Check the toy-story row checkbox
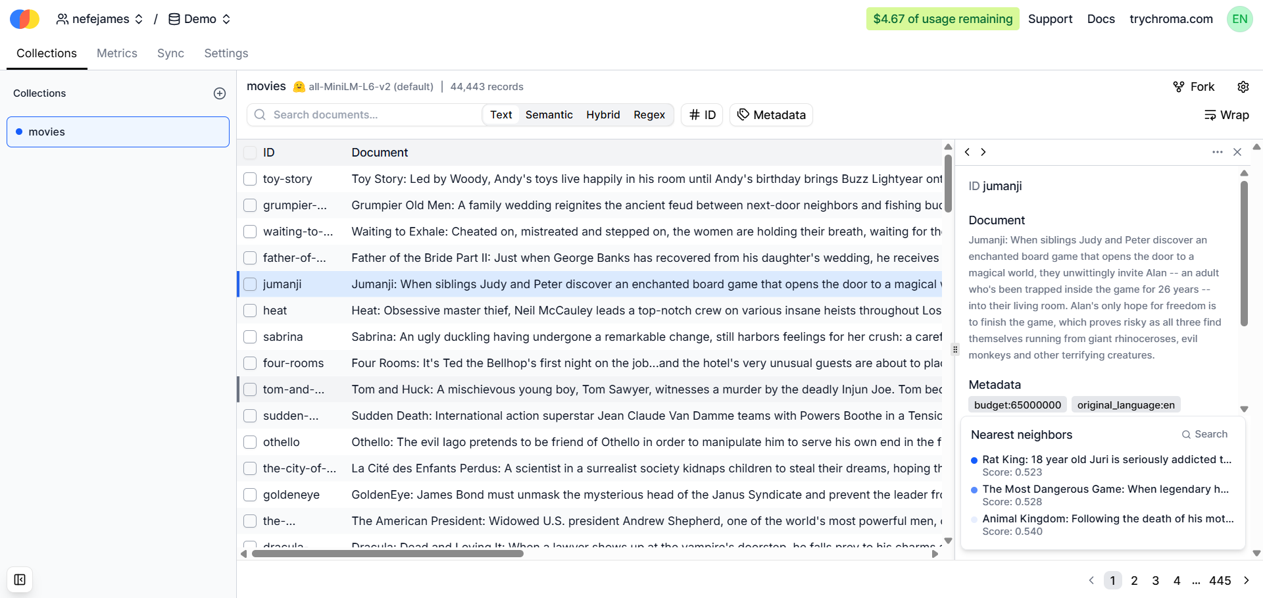The image size is (1263, 598). [250, 179]
